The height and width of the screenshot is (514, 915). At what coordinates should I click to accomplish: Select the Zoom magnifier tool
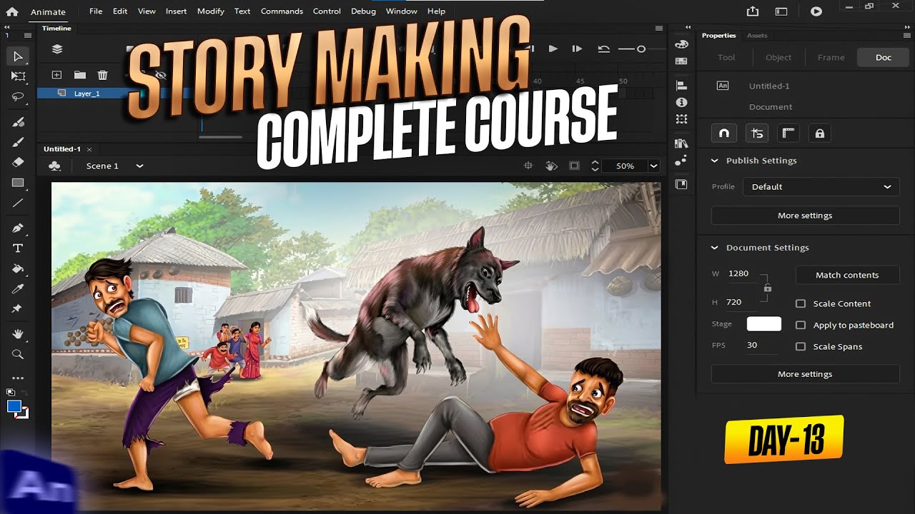[18, 354]
